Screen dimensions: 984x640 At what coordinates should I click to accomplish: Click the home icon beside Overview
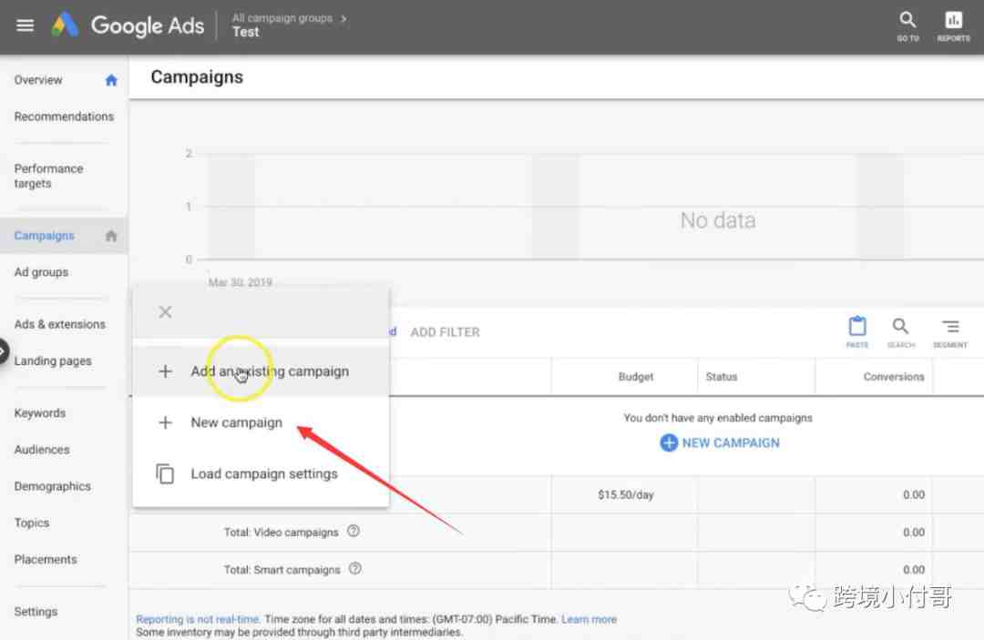111,80
